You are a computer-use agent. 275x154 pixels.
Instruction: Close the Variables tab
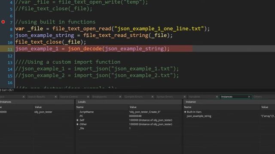click(x=217, y=97)
